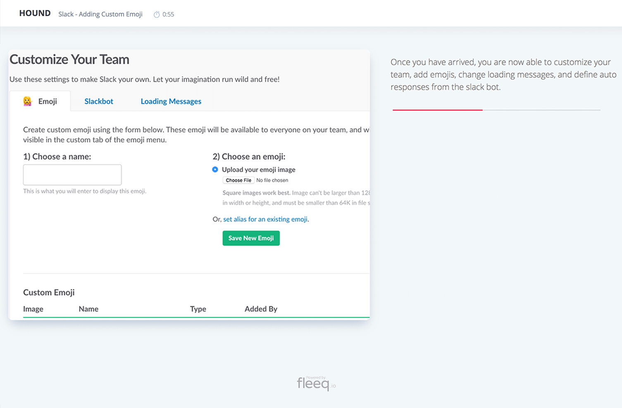Click the fleeq.io logo

[x=316, y=383]
